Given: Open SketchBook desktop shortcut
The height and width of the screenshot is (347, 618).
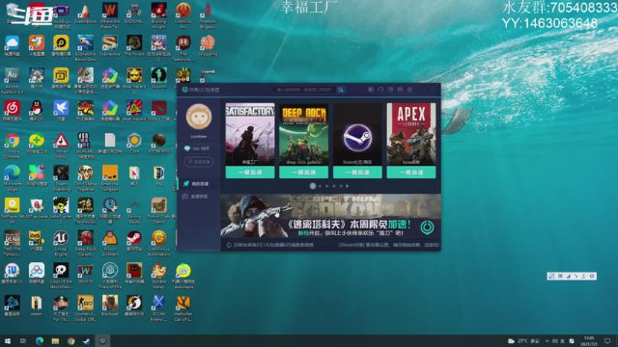Looking at the screenshot, I should click(x=86, y=13).
